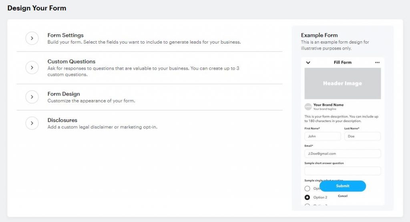The width and height of the screenshot is (410, 222).
Task: Expand the Disclosures section chevron
Action: (32, 123)
